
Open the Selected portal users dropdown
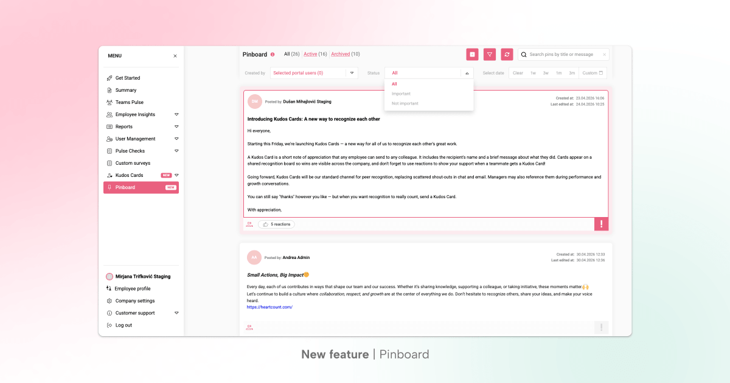(313, 73)
